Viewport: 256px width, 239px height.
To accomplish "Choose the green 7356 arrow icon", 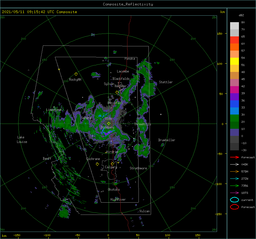I will pos(234,186).
